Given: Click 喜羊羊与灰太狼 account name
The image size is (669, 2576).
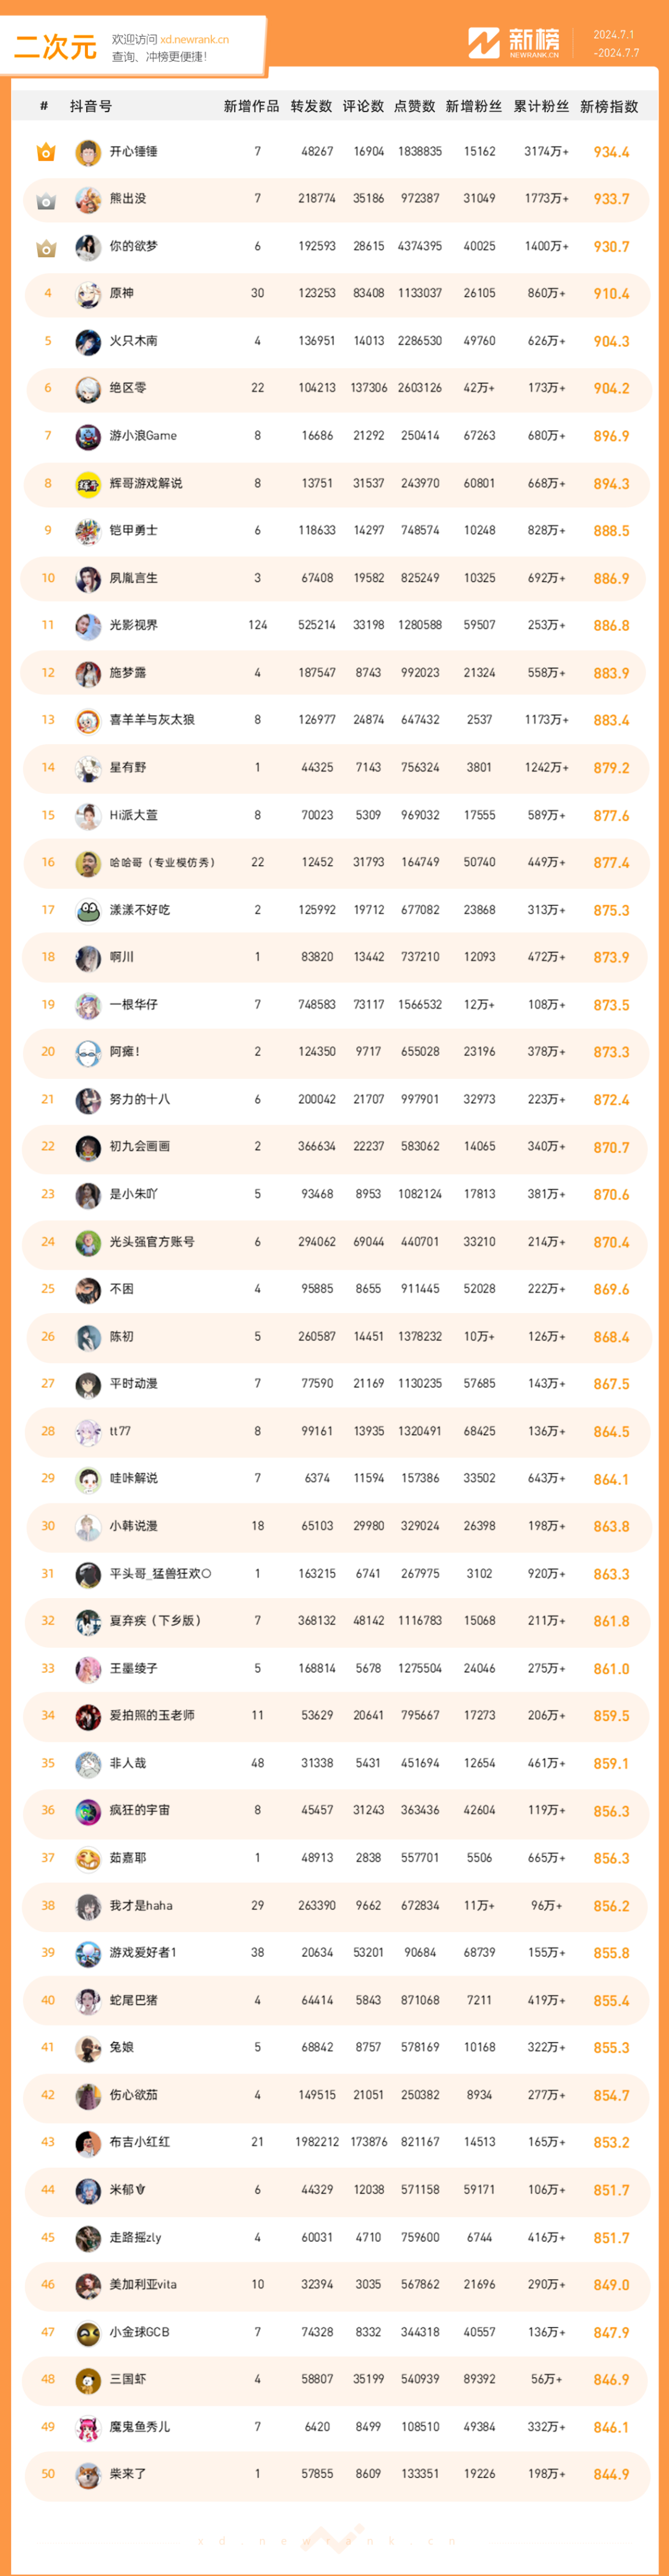Looking at the screenshot, I should (152, 720).
